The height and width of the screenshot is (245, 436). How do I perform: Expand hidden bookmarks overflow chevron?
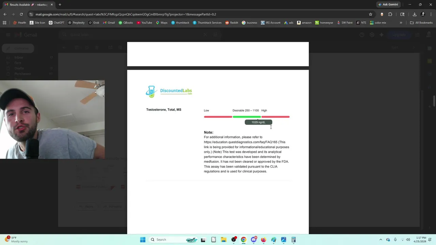point(401,23)
